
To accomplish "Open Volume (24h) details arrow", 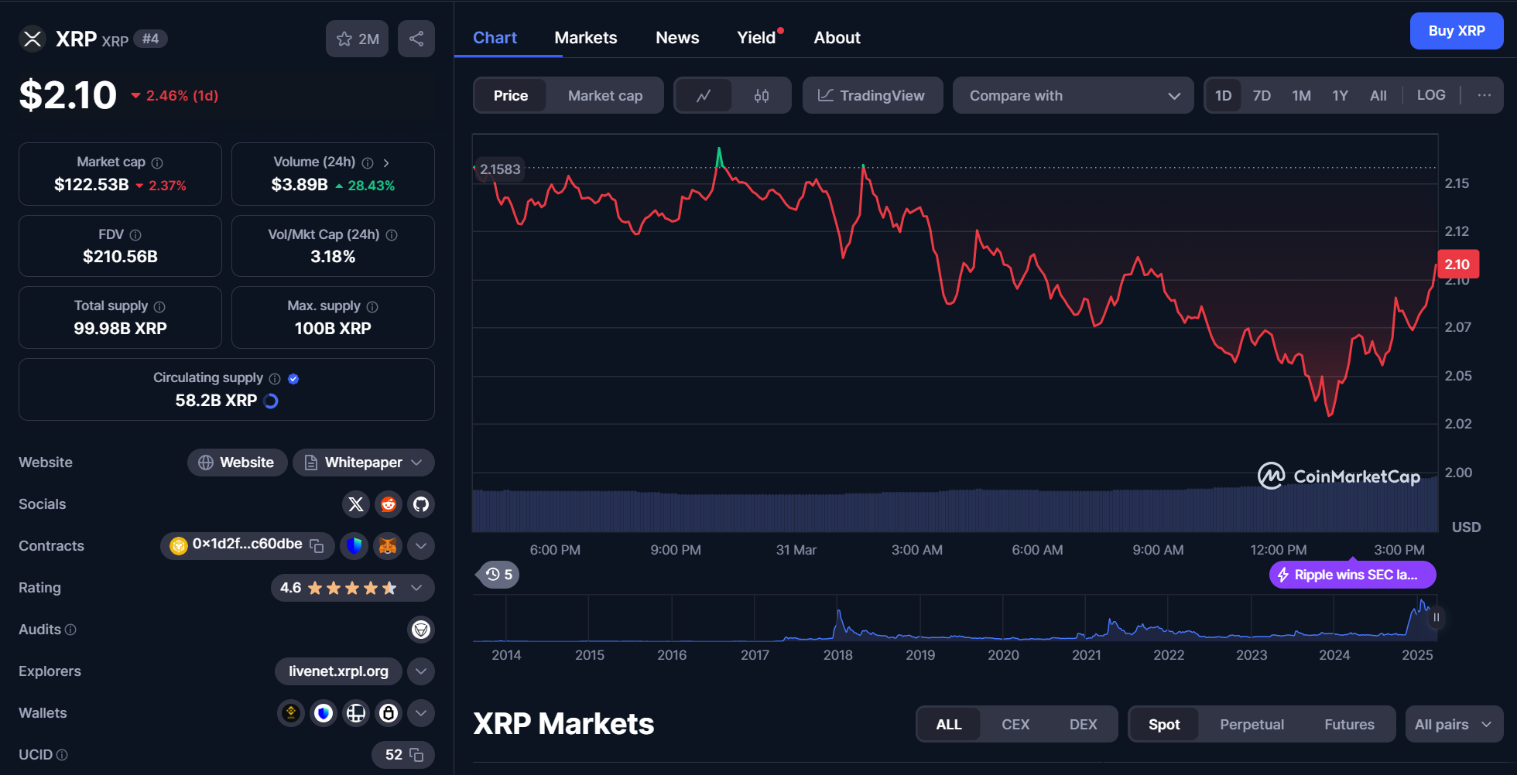I will (x=386, y=162).
